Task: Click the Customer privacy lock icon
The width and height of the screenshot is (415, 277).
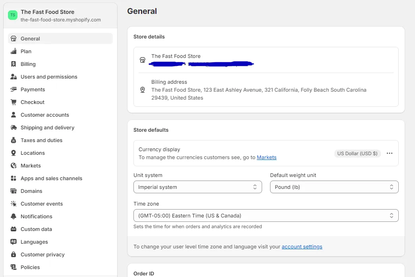Action: (14, 254)
